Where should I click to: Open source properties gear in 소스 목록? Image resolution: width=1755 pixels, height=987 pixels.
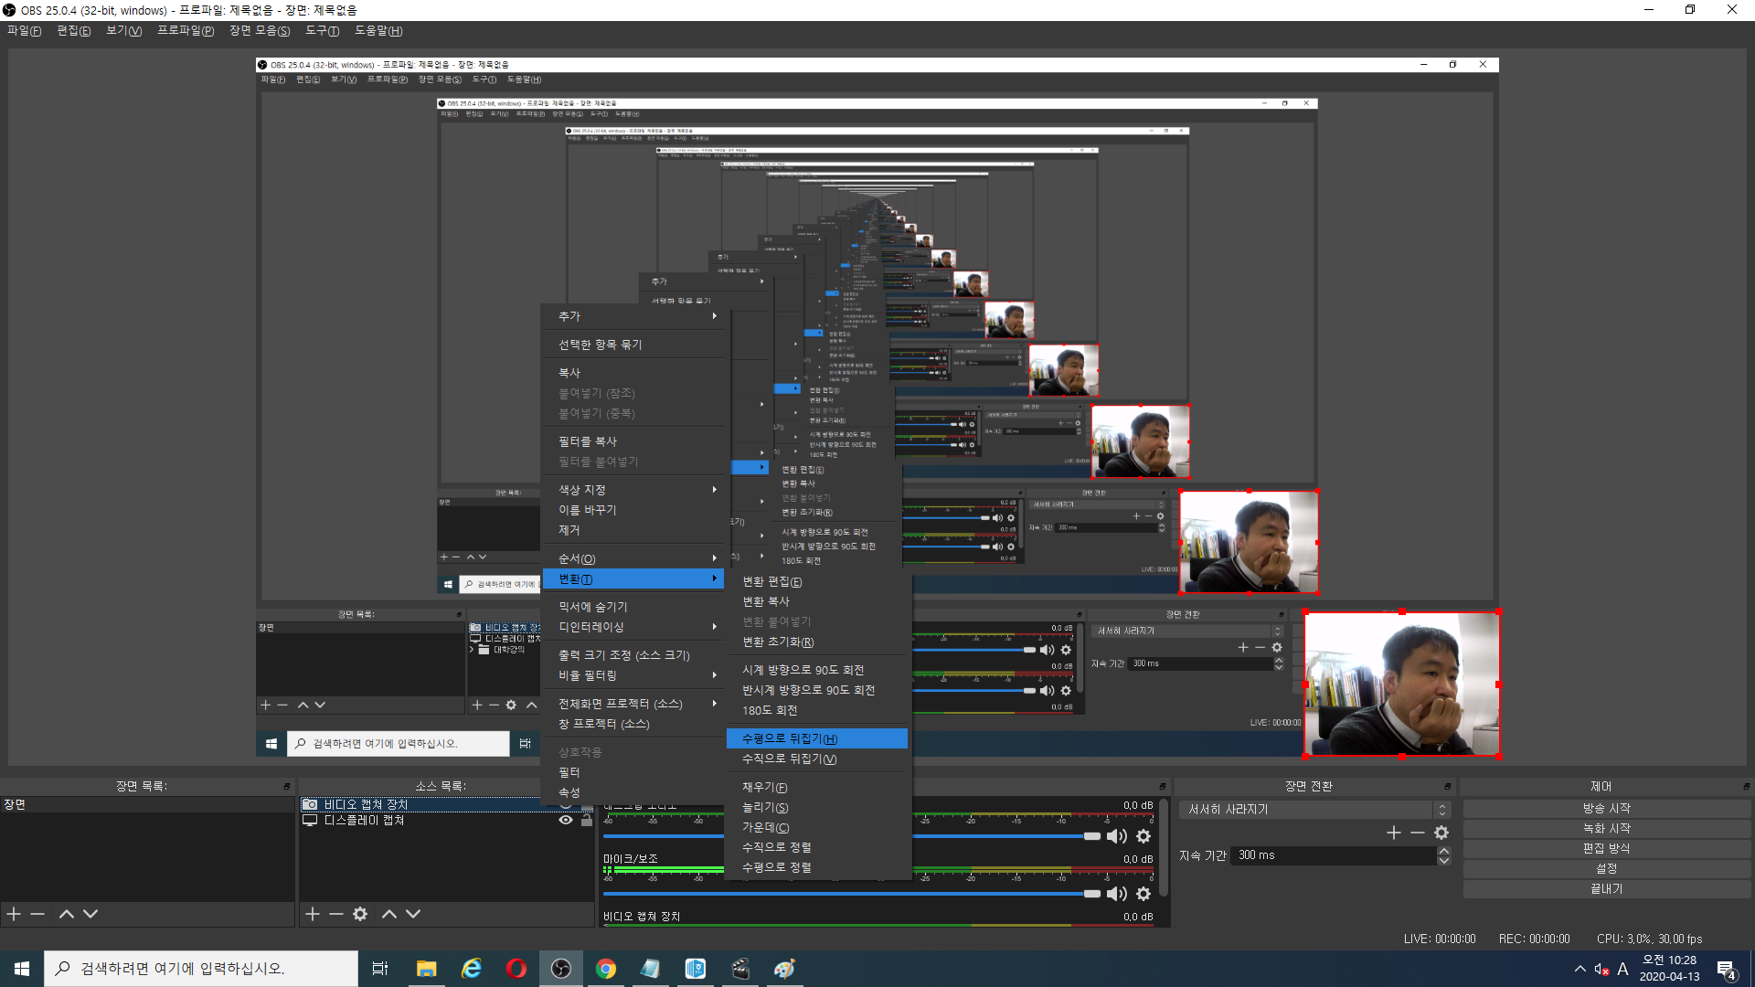coord(360,914)
